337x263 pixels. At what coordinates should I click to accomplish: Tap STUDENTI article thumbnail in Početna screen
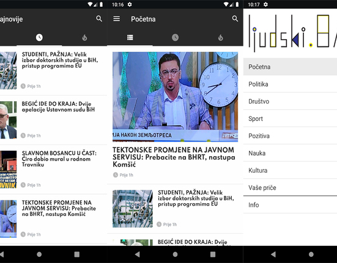tap(133, 209)
